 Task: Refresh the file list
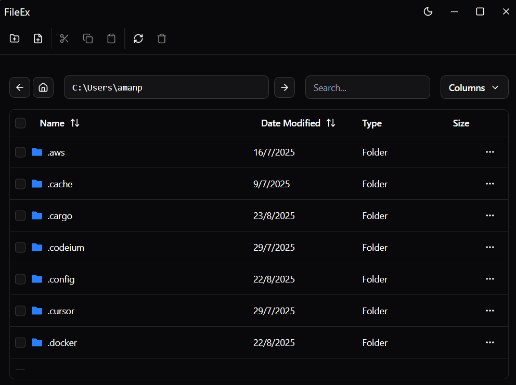click(138, 38)
